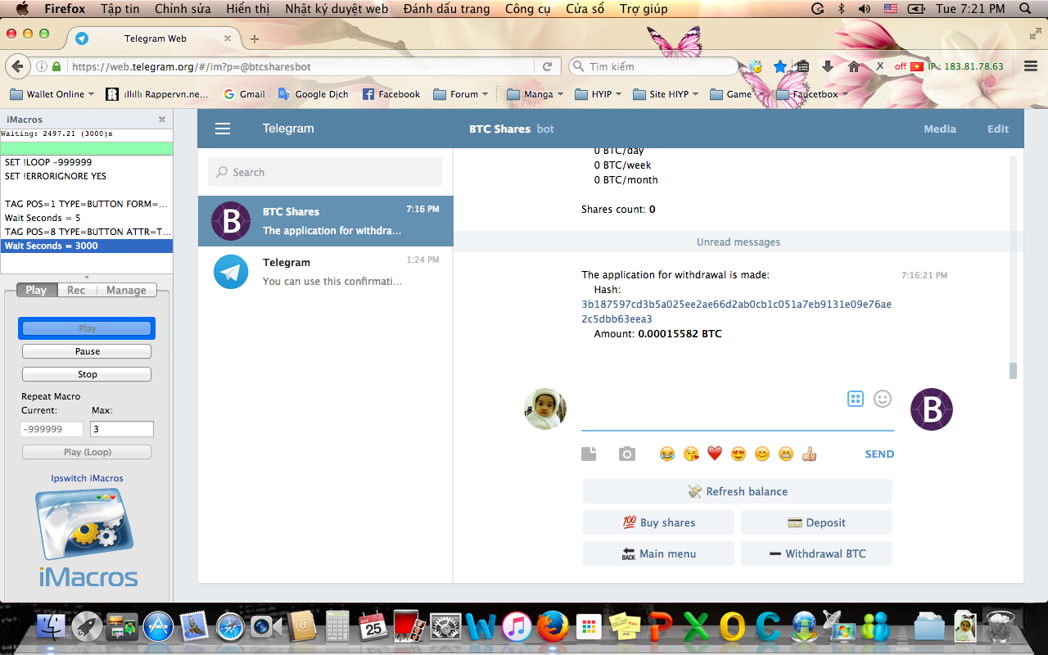The width and height of the screenshot is (1048, 655).
Task: Open the Firefox hamburger menu
Action: (1031, 66)
